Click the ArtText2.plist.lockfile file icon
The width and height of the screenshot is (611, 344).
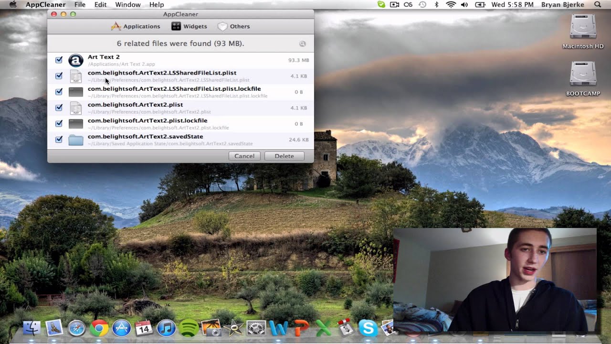pyautogui.click(x=75, y=124)
